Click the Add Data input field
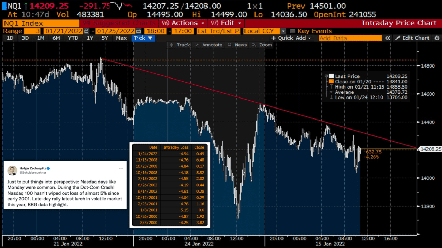 (350, 38)
